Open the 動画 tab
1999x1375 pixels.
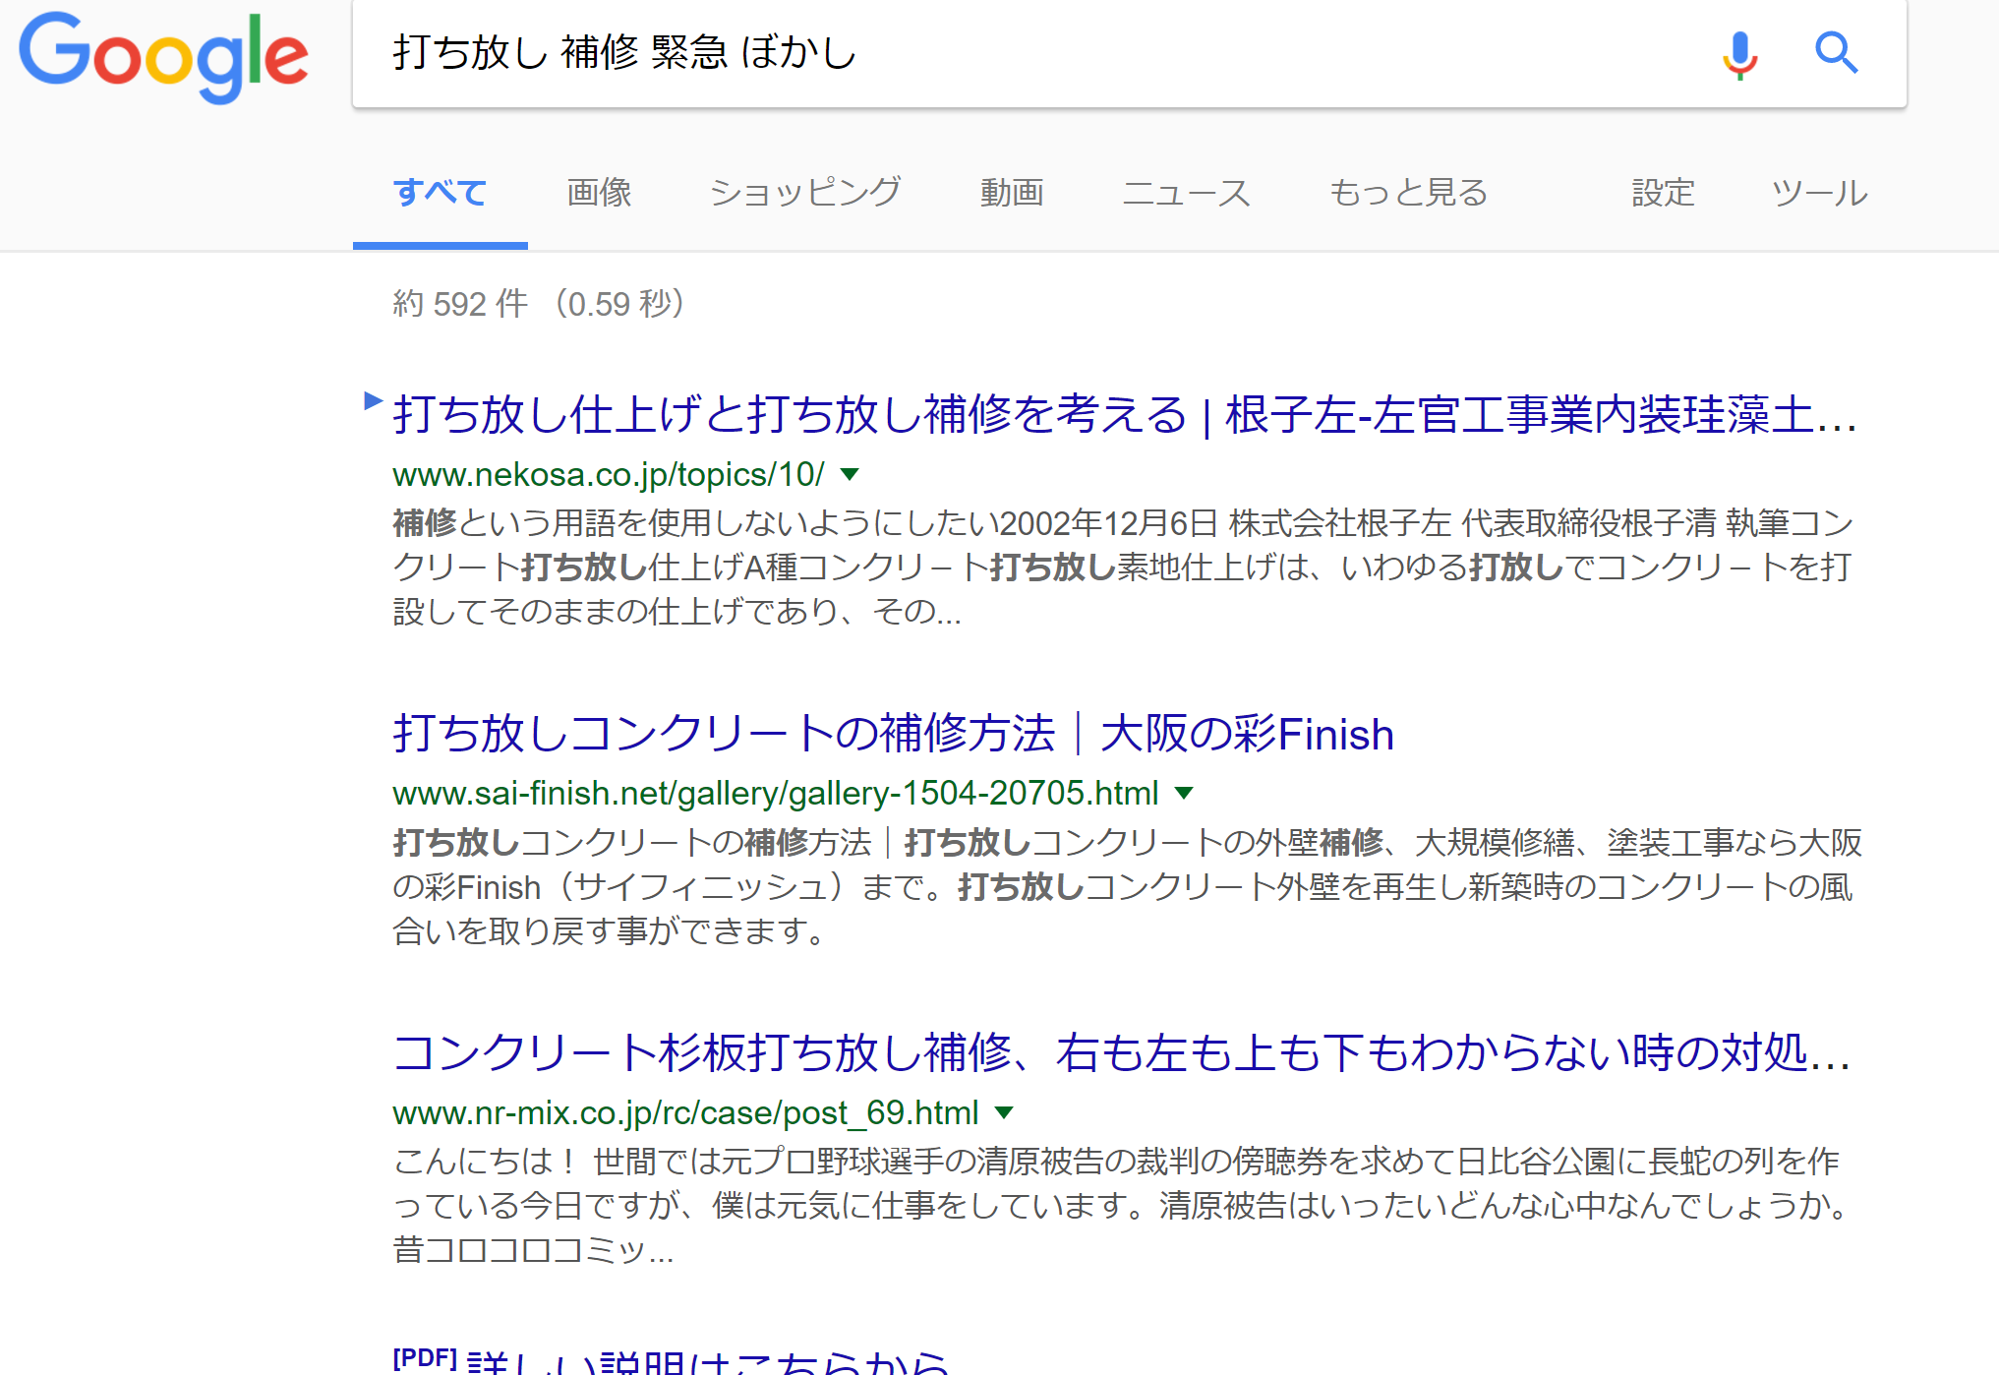click(x=1012, y=193)
